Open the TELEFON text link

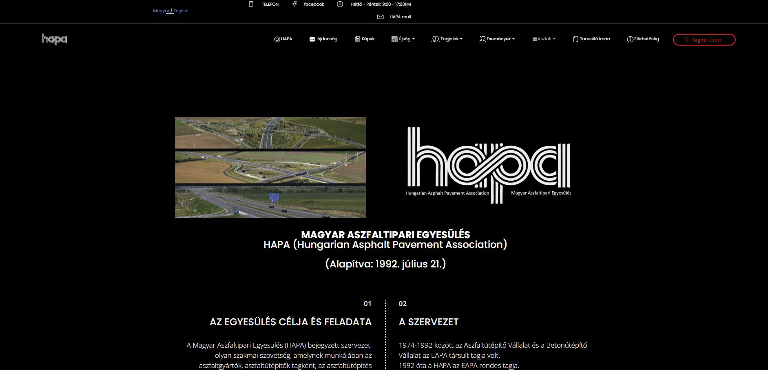coord(270,4)
